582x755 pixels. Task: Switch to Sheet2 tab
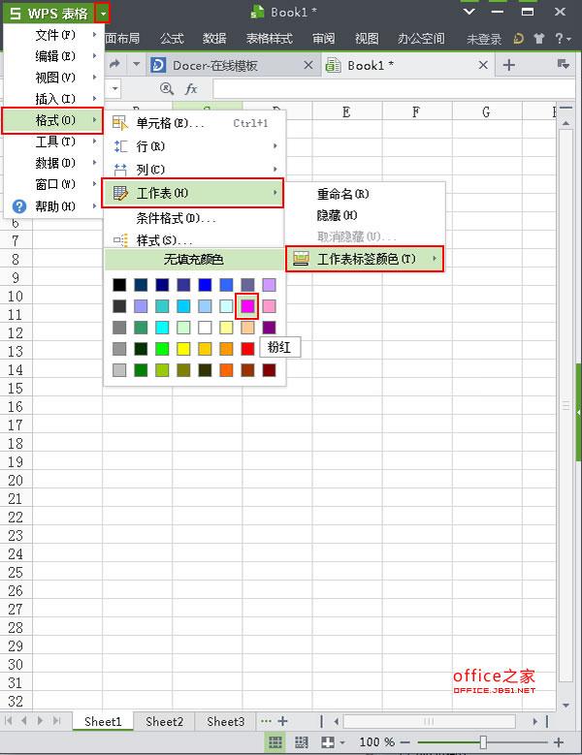[164, 721]
